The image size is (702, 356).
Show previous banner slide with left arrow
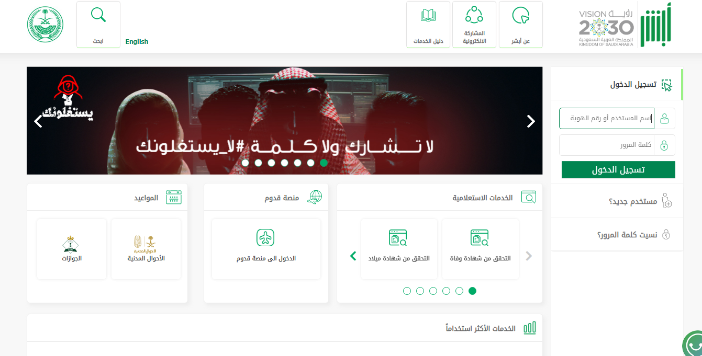38,121
